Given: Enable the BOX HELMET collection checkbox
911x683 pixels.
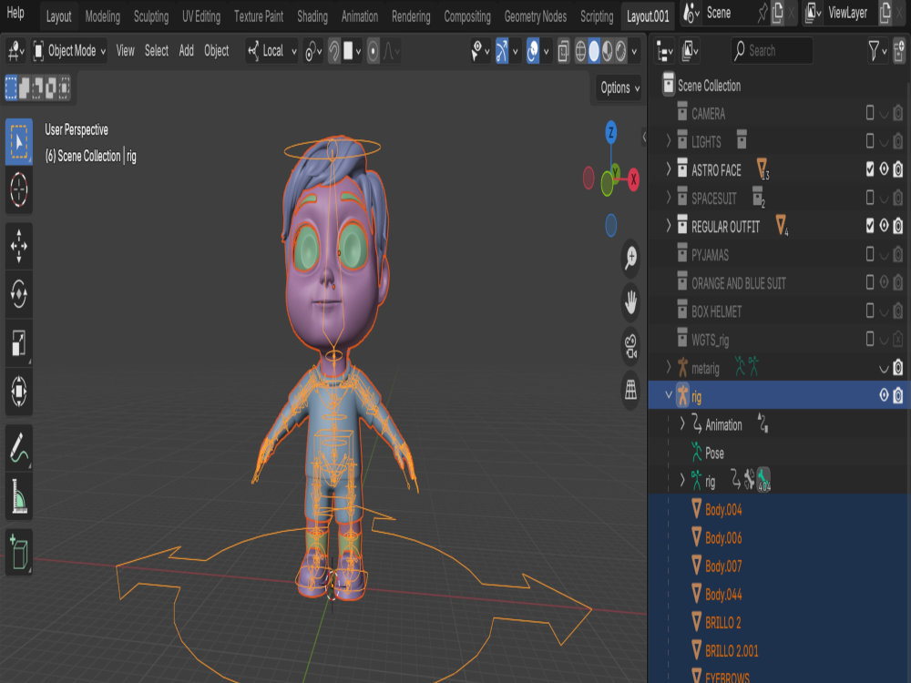Looking at the screenshot, I should pyautogui.click(x=870, y=311).
